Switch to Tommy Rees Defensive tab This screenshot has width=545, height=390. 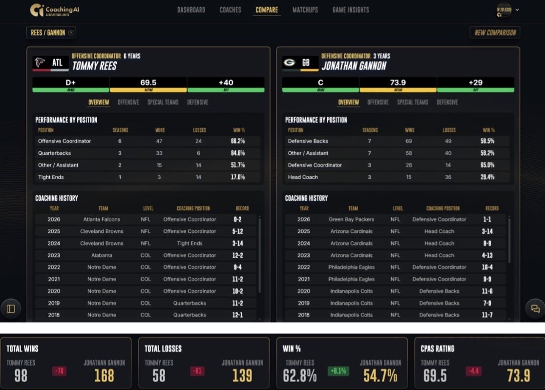coord(198,102)
